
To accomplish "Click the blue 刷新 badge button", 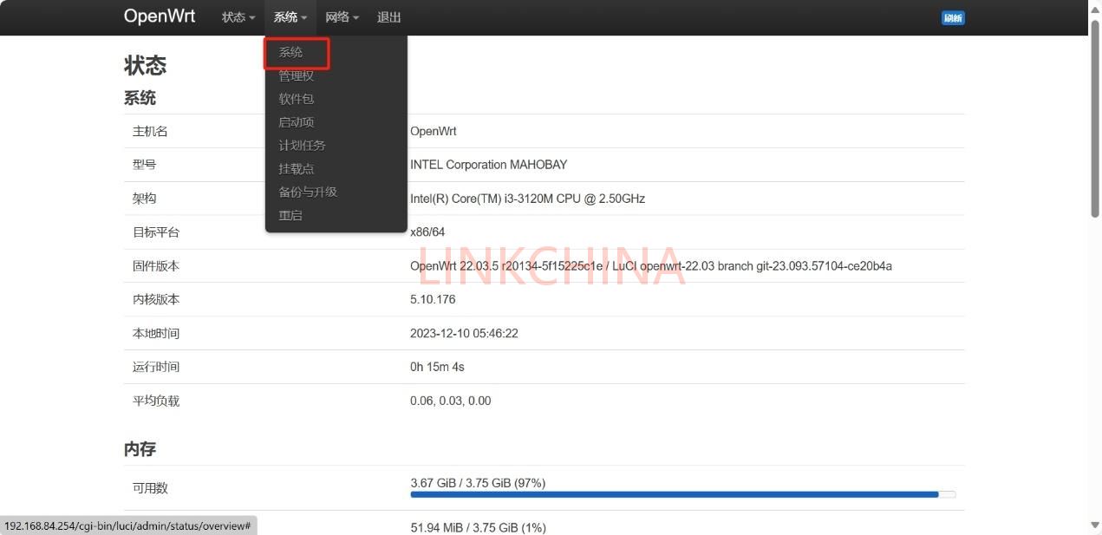I will [x=953, y=18].
